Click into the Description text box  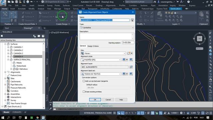point(107,36)
